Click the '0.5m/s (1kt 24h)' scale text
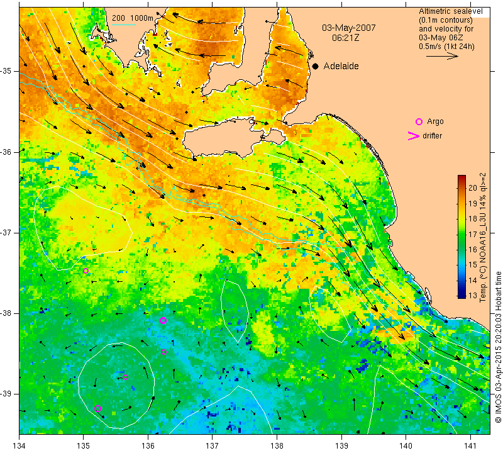 [446, 47]
